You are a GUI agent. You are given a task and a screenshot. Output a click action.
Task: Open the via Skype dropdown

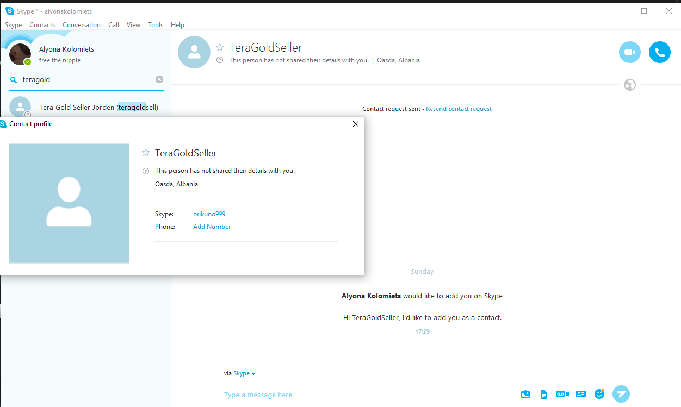(245, 373)
